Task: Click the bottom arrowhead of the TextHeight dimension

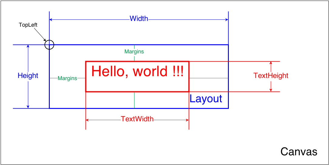Action: point(271,90)
